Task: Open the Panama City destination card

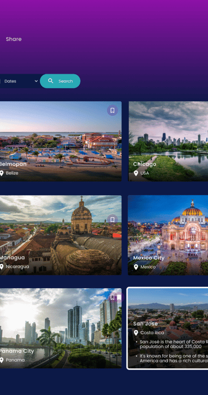Action: coord(60,328)
